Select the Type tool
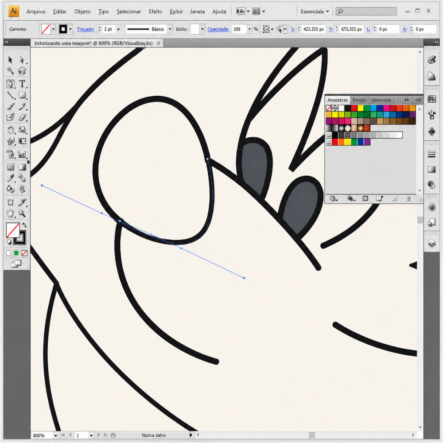The image size is (443, 443). pyautogui.click(x=22, y=84)
